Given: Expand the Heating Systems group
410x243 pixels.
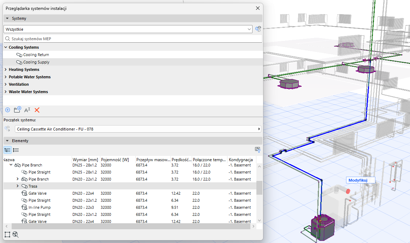Looking at the screenshot, I should [6, 69].
